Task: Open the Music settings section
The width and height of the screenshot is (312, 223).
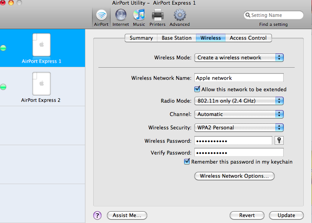Action: click(139, 18)
